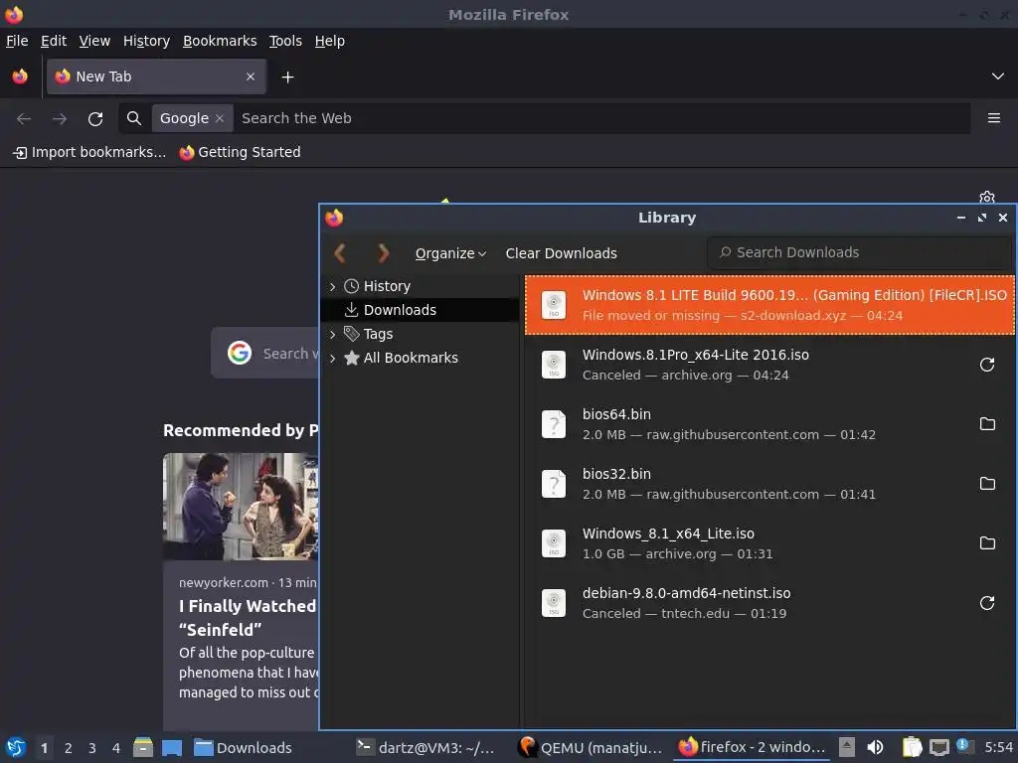Image resolution: width=1018 pixels, height=763 pixels.
Task: Click the Search Downloads field
Action: click(x=860, y=253)
